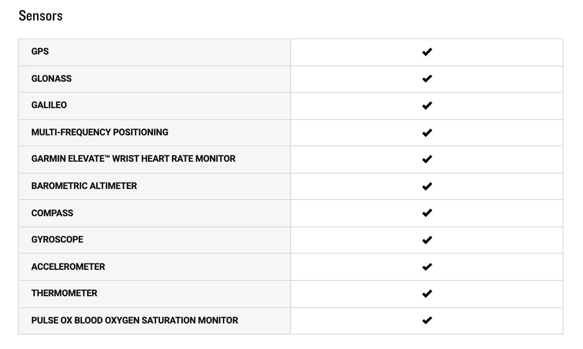Click the Multi-Frequency Positioning checkmark
583x349 pixels.
(427, 133)
